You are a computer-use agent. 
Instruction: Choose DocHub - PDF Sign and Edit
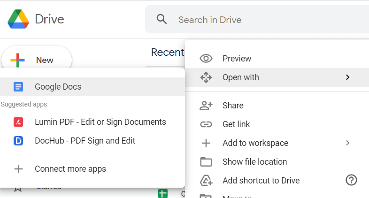tap(85, 141)
